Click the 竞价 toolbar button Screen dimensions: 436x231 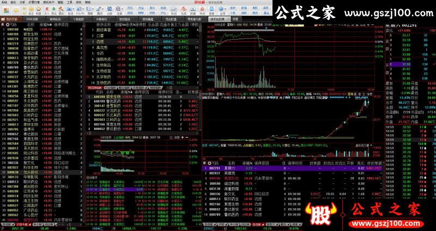pyautogui.click(x=152, y=8)
